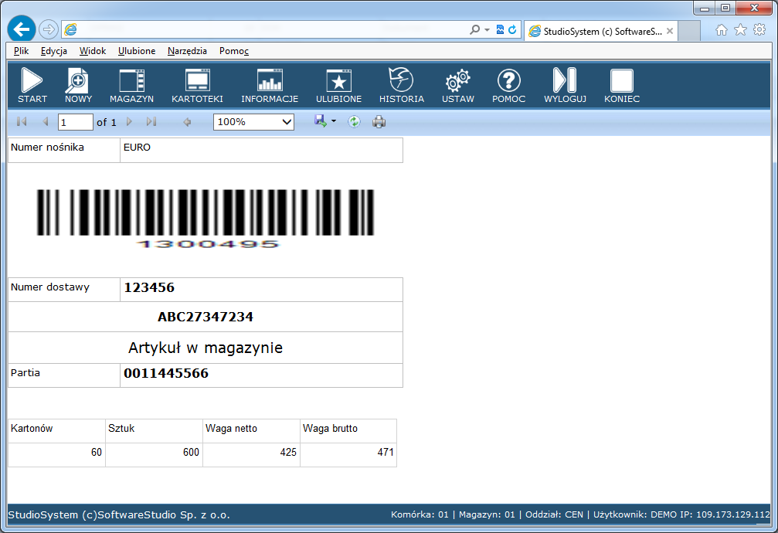Click the StudioSystem (c)SoftwareStudio footer text
Screen dimensions: 778x533
(x=119, y=514)
